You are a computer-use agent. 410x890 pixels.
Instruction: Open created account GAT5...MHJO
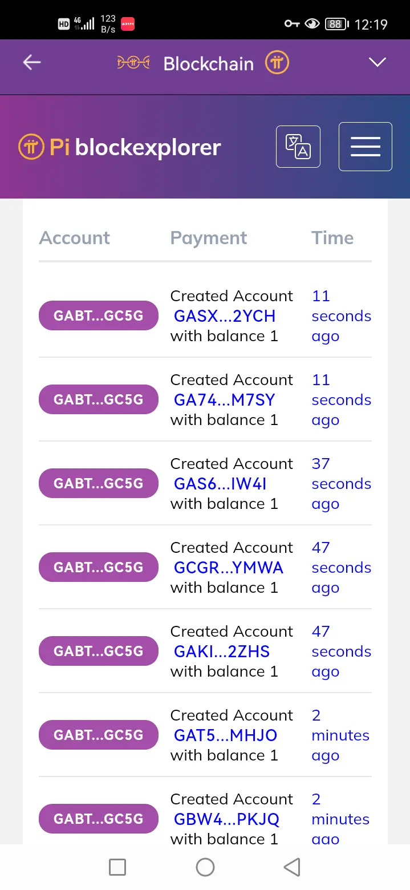225,735
